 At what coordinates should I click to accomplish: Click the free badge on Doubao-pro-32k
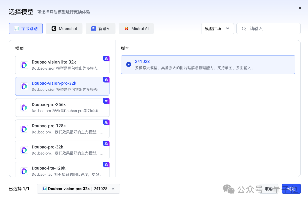[106, 144]
